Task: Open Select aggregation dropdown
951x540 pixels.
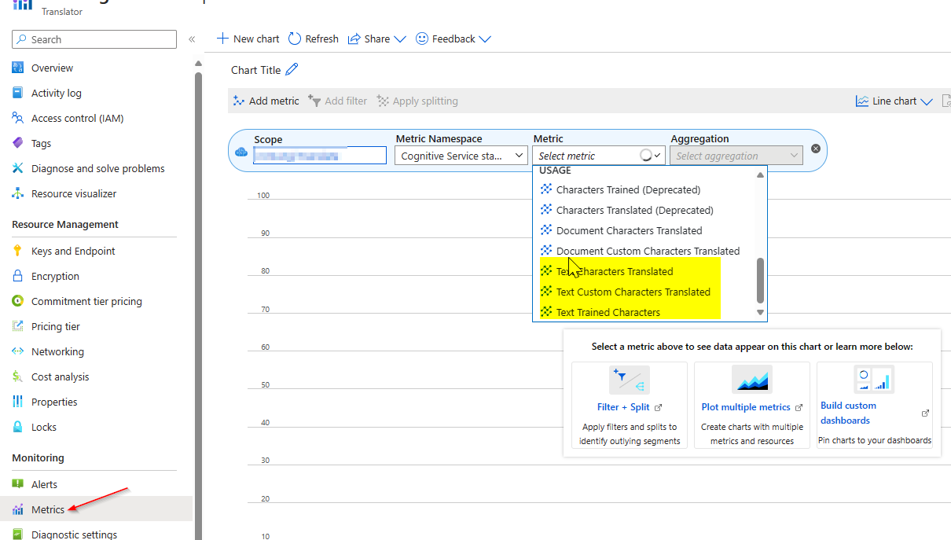Action: click(x=736, y=156)
